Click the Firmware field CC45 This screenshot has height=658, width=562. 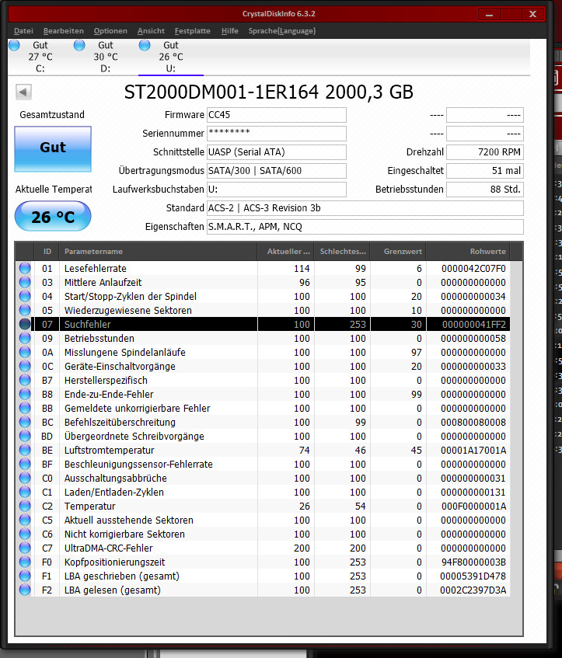coord(277,115)
